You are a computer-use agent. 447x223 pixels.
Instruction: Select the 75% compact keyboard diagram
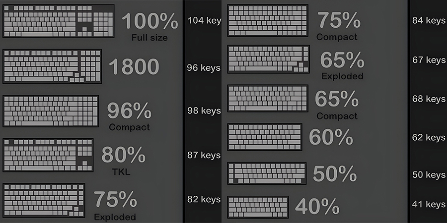268,20
